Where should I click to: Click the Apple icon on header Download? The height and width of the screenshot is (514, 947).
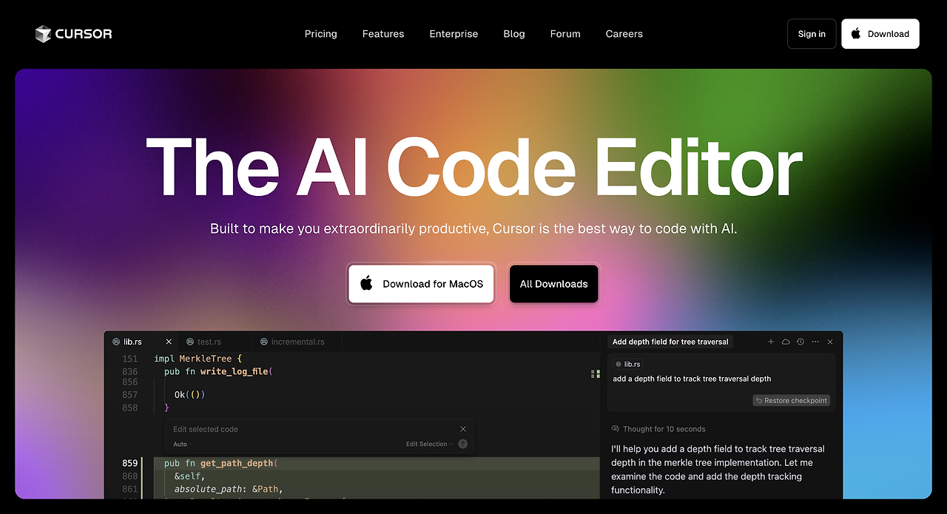856,34
